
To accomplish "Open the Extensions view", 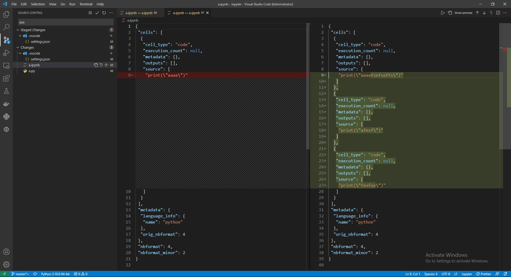I will 6,78.
